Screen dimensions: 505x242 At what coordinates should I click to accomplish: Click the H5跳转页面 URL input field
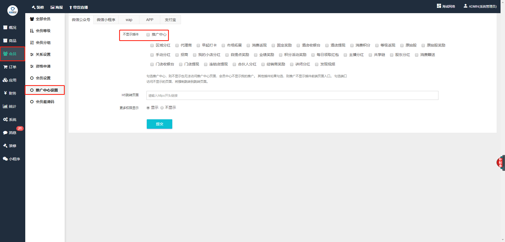pyautogui.click(x=292, y=95)
